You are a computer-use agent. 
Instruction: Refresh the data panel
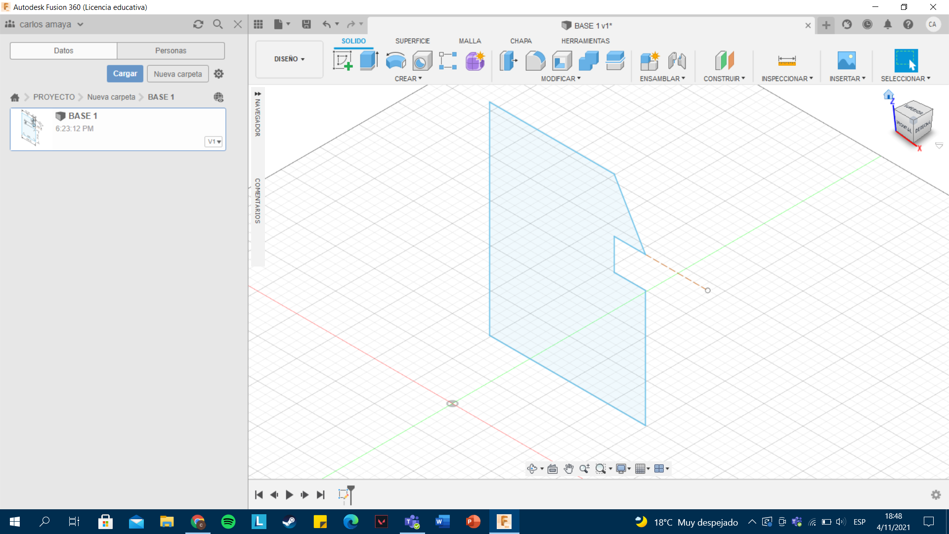point(198,24)
